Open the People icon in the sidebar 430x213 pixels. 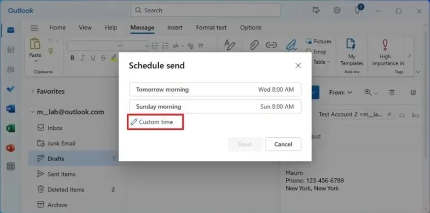click(11, 70)
